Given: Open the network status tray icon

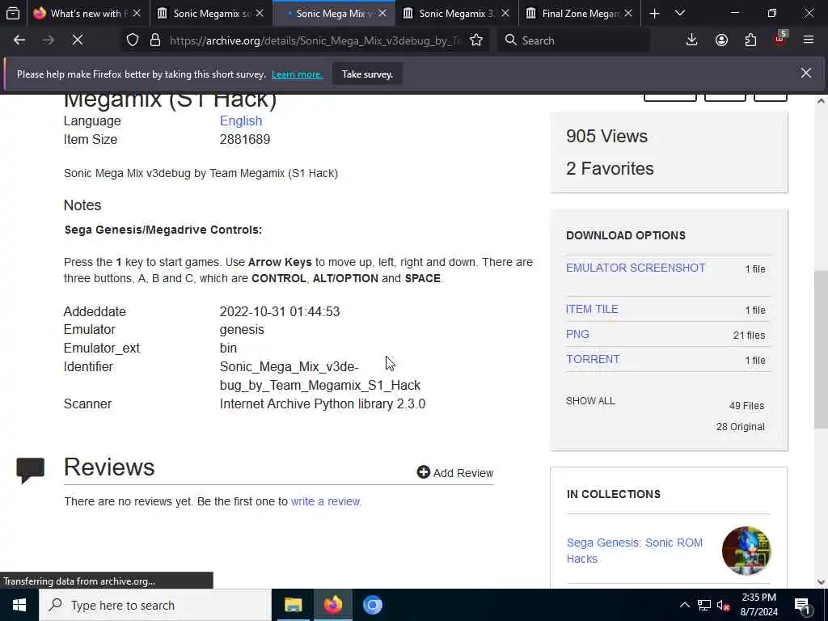Looking at the screenshot, I should 704,605.
